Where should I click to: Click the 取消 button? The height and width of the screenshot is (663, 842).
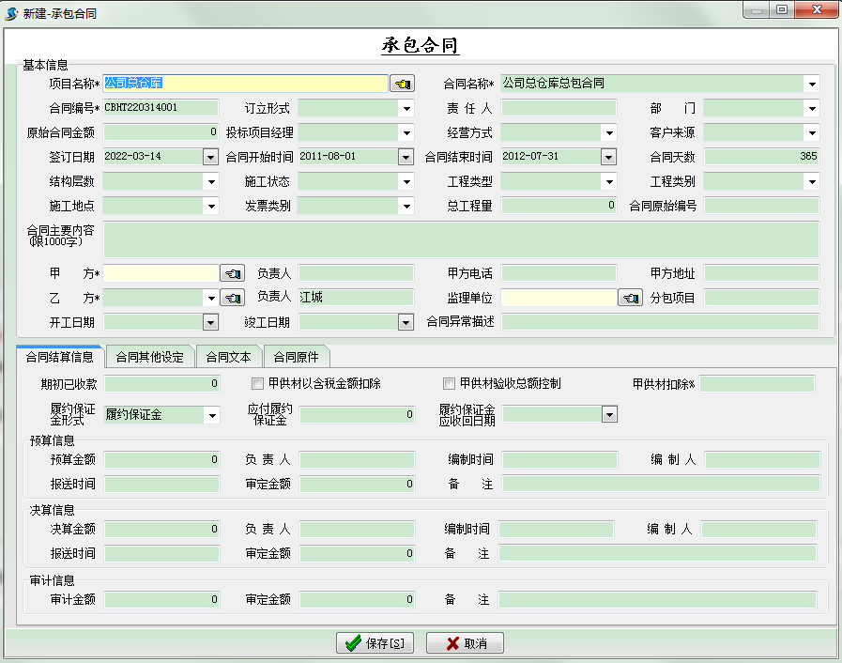[466, 643]
